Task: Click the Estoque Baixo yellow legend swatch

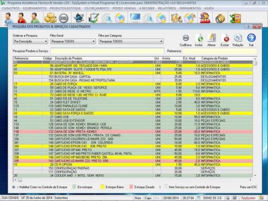Action: coord(102,187)
